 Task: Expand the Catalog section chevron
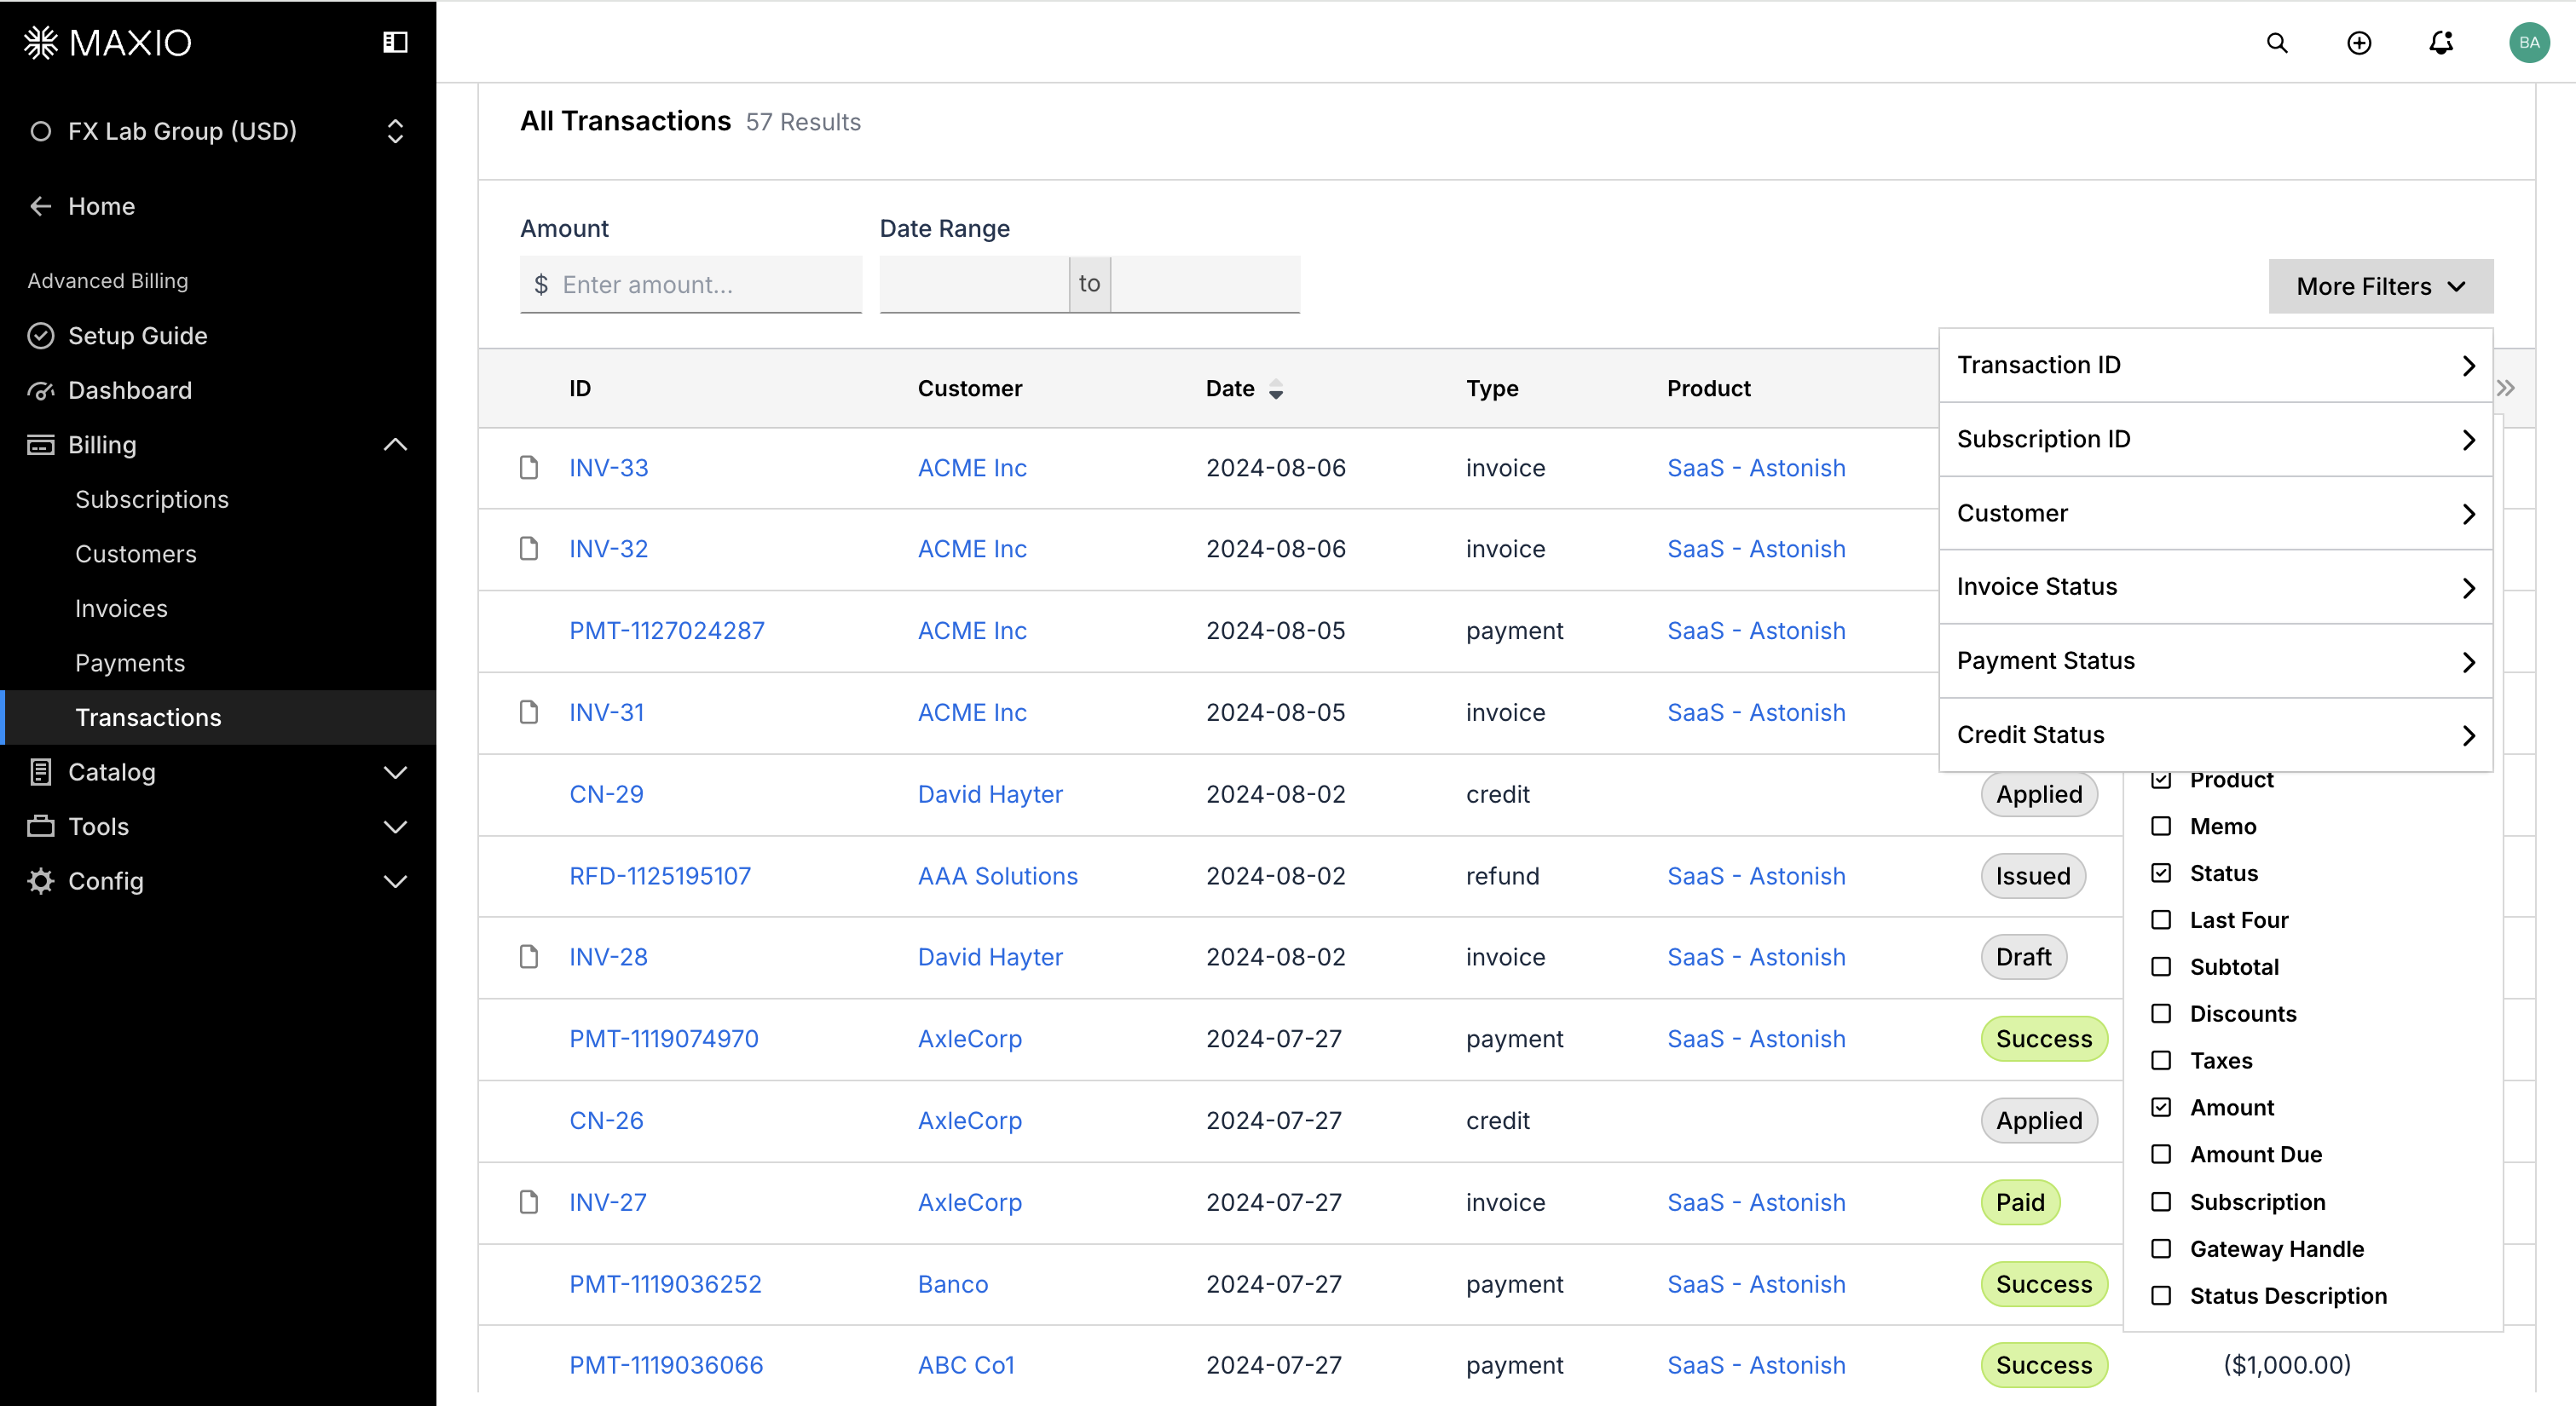[395, 771]
